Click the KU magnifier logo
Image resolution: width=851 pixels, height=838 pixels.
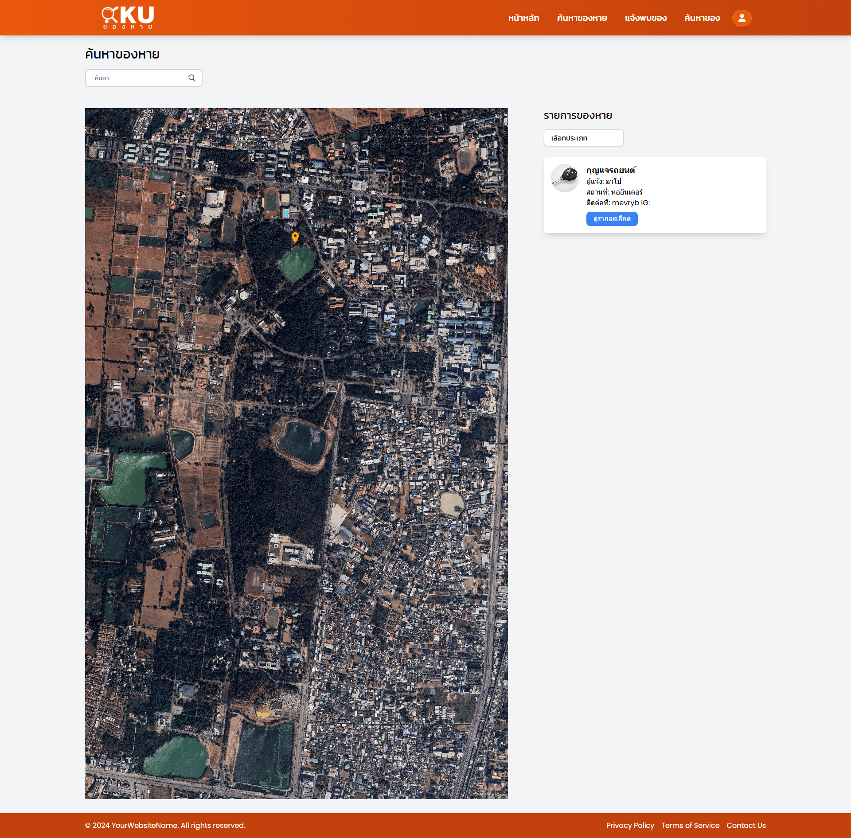pyautogui.click(x=128, y=18)
